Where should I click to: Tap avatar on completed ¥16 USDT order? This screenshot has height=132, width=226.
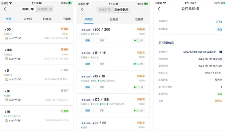[x=6, y=120]
